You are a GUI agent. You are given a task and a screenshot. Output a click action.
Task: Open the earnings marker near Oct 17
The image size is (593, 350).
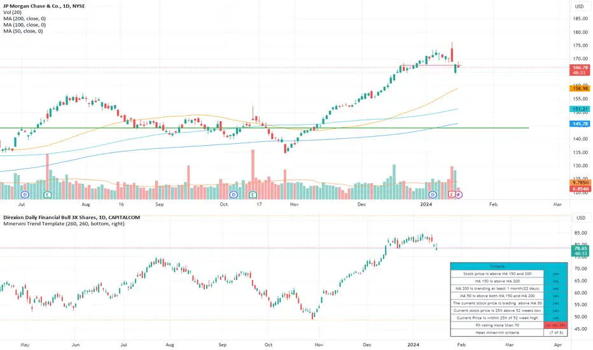(253, 195)
